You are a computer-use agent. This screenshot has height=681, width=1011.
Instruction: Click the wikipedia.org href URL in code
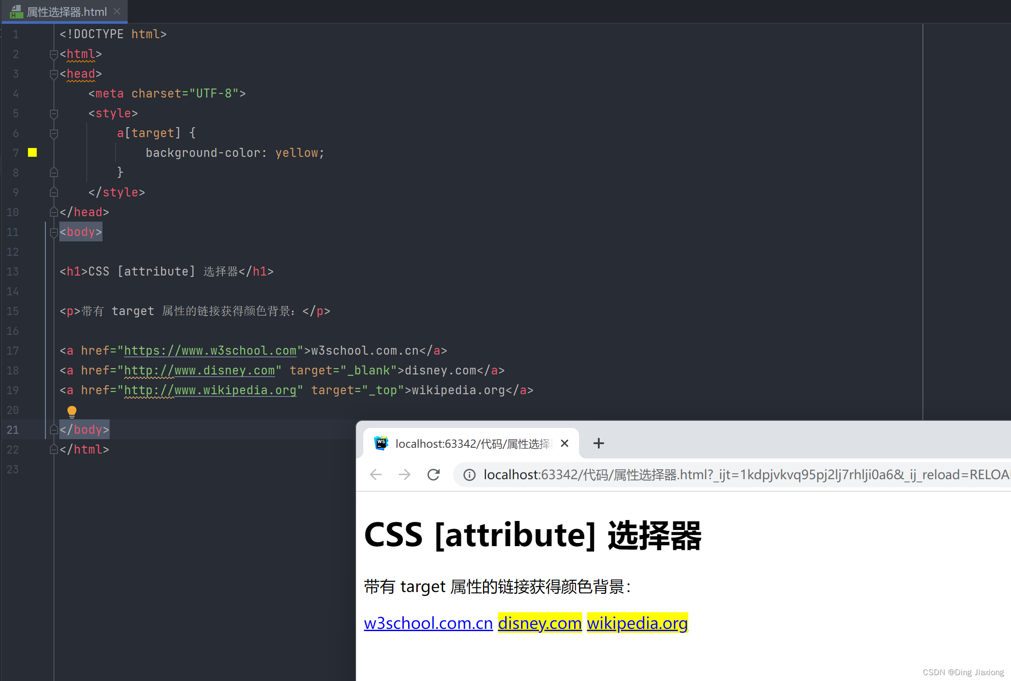tap(210, 390)
